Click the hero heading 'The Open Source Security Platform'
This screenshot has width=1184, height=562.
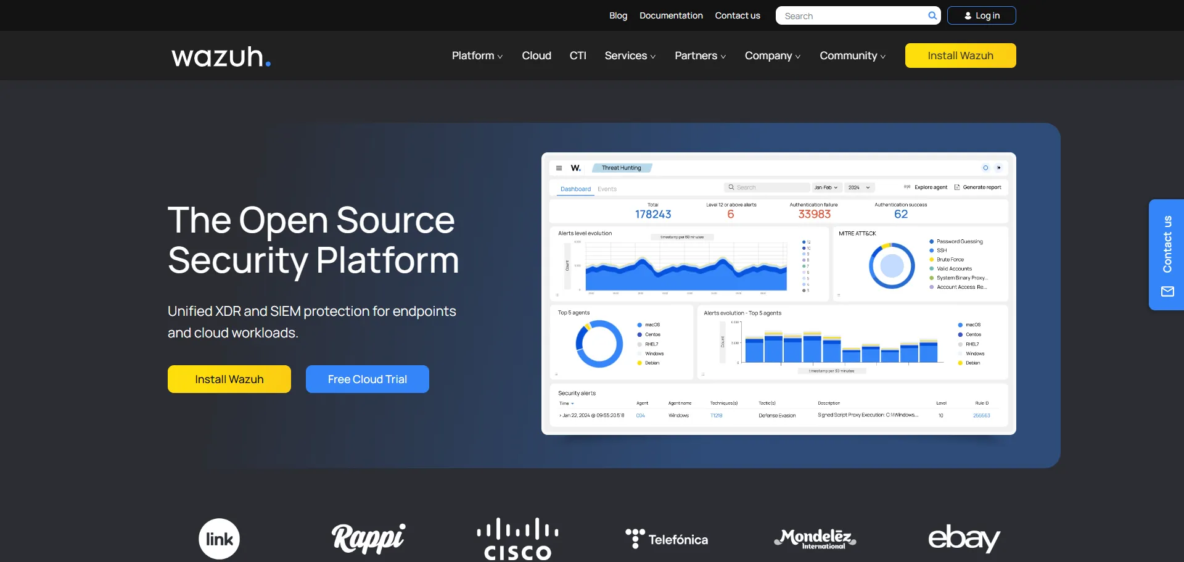313,240
